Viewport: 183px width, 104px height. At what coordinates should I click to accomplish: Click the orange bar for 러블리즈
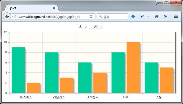(67, 85)
